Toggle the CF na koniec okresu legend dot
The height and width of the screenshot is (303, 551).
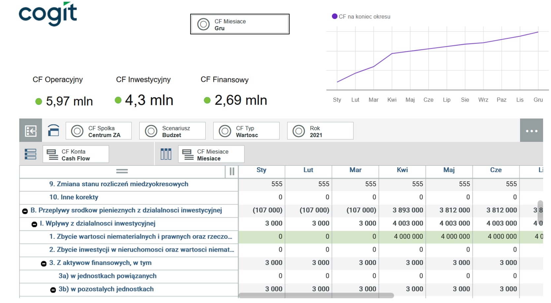coord(334,16)
